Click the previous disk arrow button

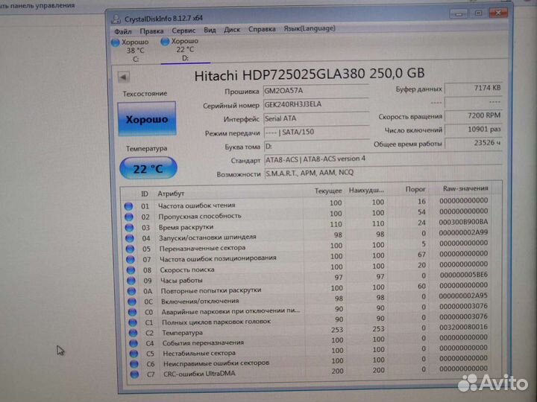[x=124, y=77]
